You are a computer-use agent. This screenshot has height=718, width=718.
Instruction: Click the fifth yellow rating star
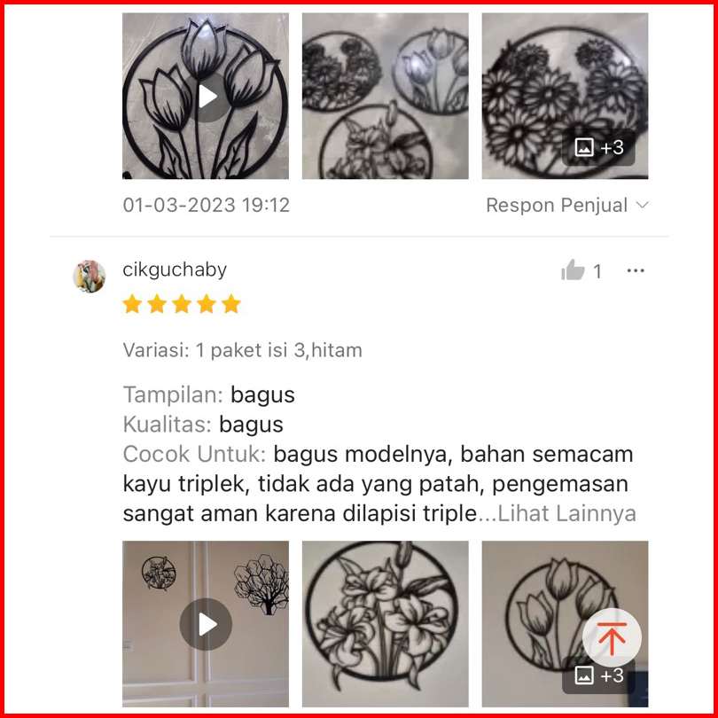[x=231, y=304]
